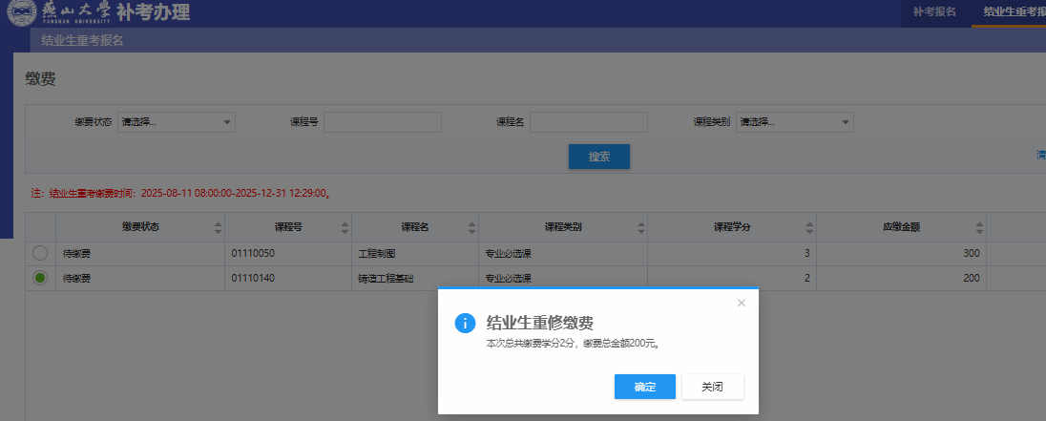
Task: Switch to the 补考报名 tab
Action: coord(934,12)
